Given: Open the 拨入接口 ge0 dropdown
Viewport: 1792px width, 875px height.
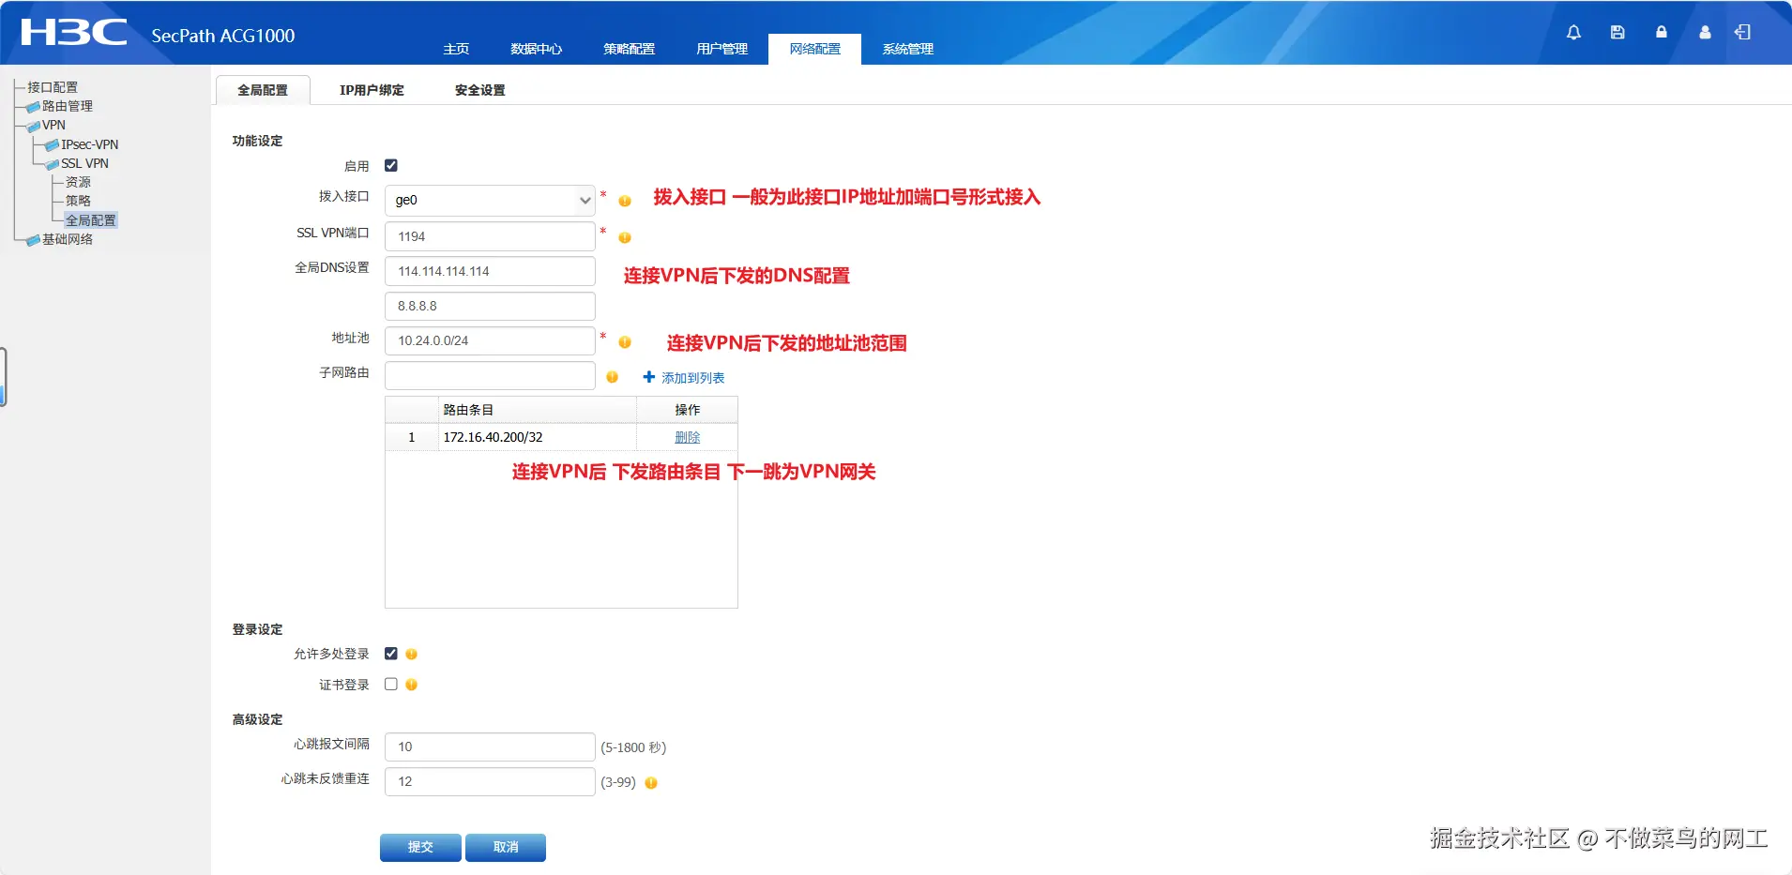Looking at the screenshot, I should pyautogui.click(x=490, y=200).
